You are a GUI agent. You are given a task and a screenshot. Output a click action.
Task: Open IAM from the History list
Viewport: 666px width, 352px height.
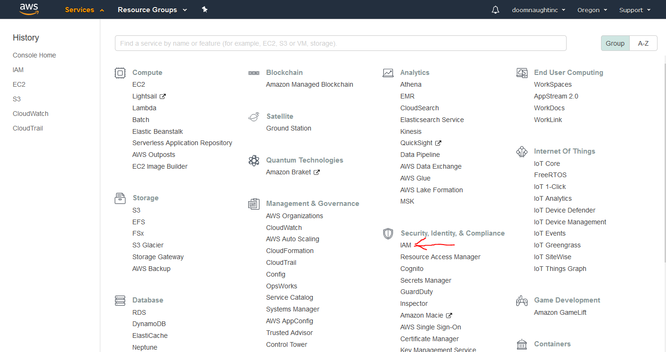(18, 70)
